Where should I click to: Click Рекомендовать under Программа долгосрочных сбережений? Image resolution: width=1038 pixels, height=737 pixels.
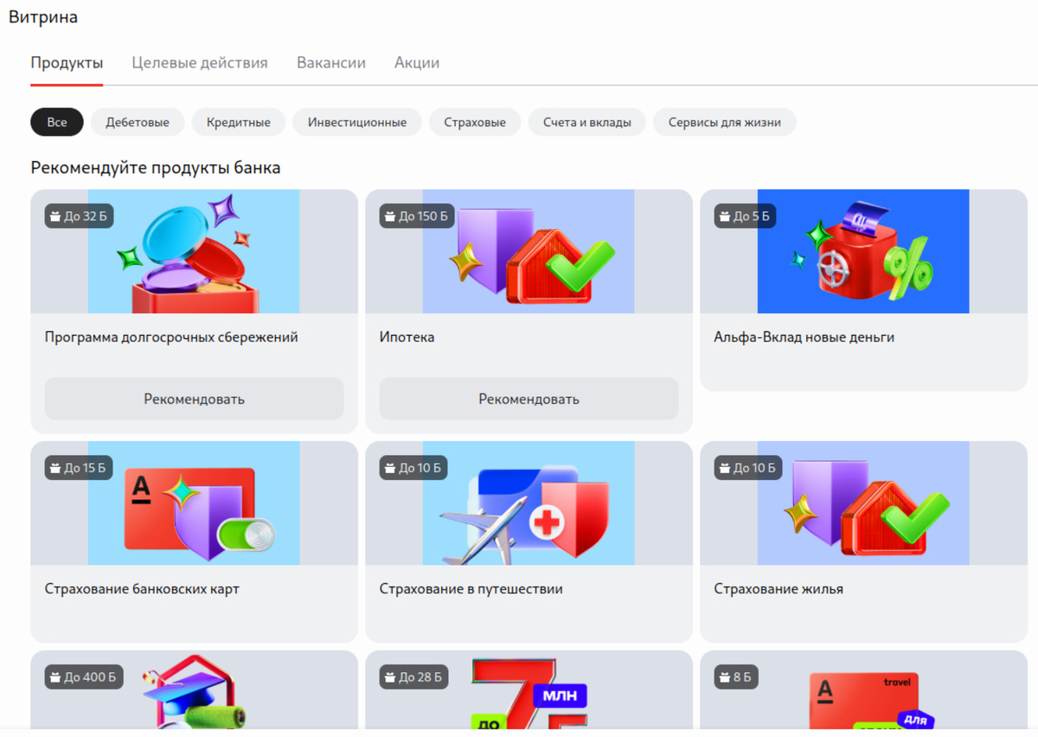[x=195, y=399]
